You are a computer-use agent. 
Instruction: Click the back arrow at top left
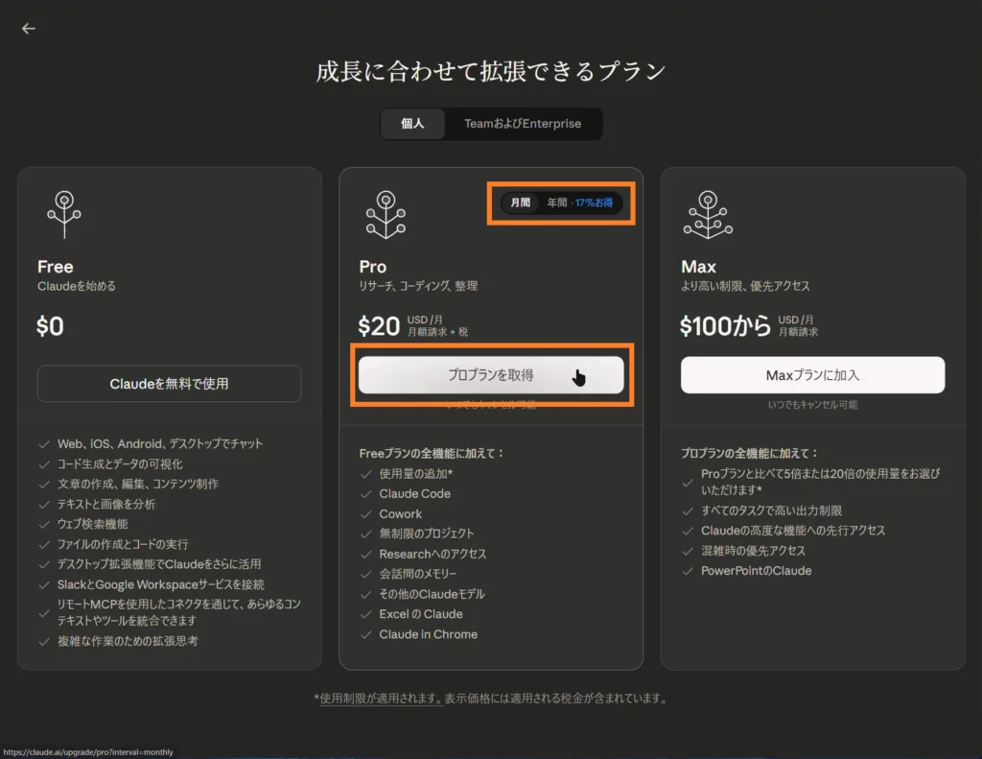[x=28, y=28]
